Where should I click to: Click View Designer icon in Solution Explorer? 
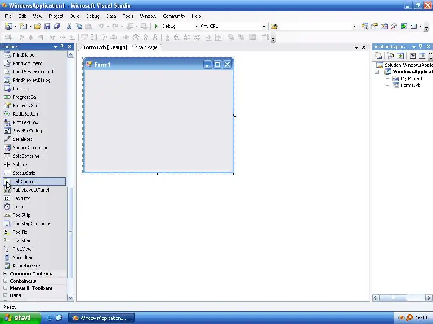pyautogui.click(x=422, y=56)
